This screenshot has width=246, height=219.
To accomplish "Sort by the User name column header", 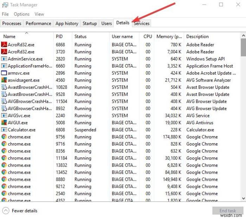I will (x=124, y=37).
